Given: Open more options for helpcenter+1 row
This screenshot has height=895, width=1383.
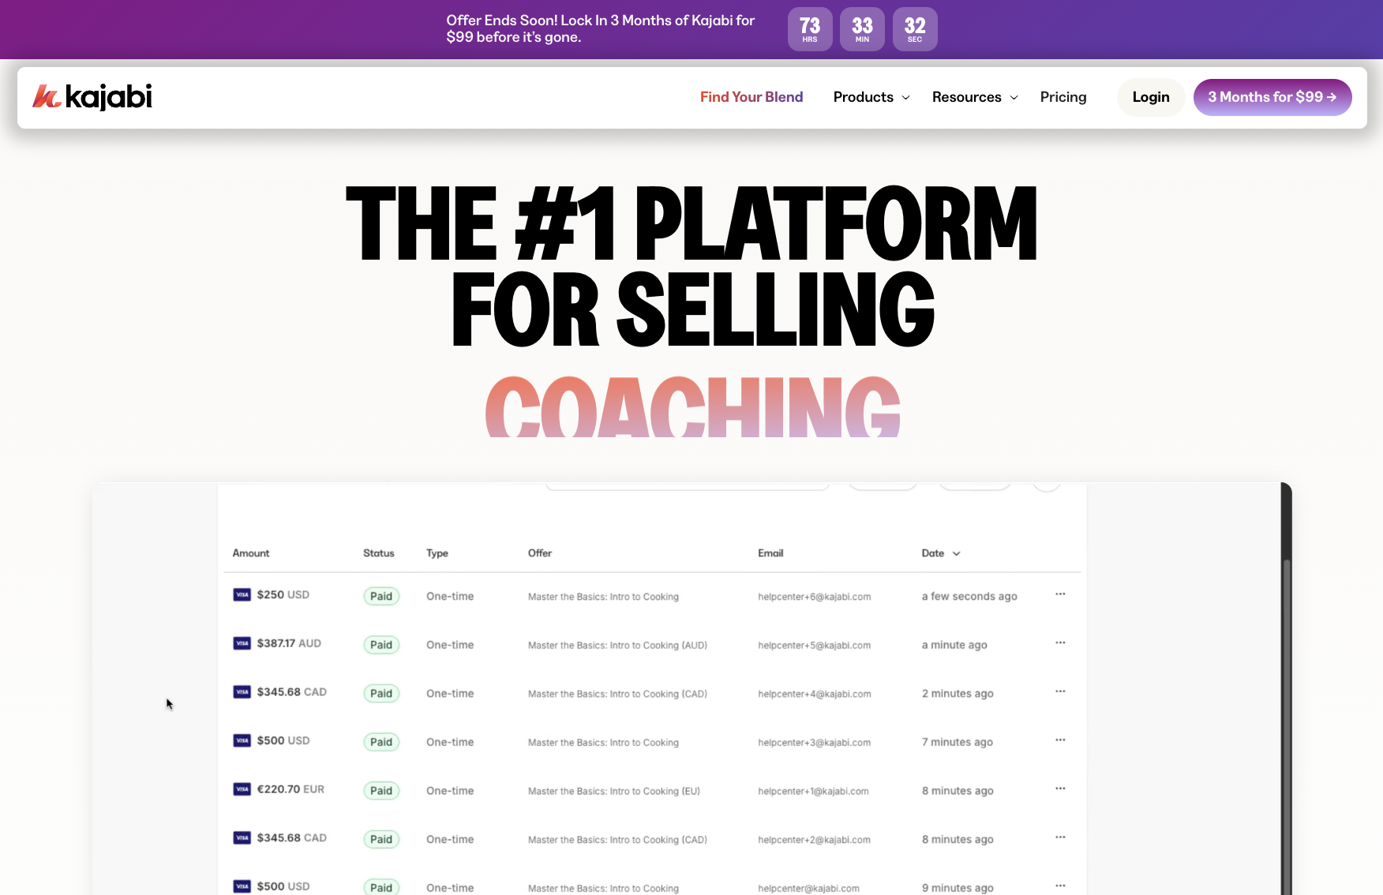Looking at the screenshot, I should (1060, 789).
